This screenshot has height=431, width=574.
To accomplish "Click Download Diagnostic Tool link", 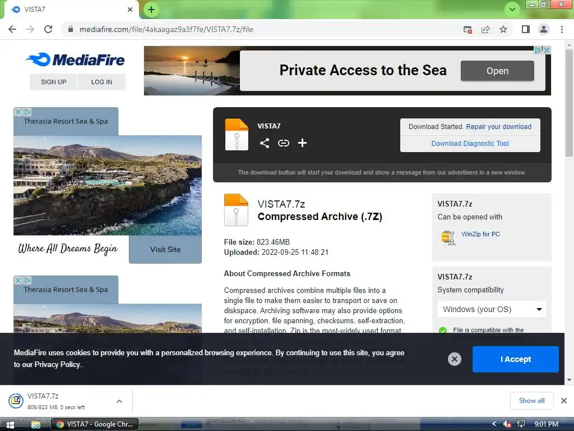I will [470, 143].
